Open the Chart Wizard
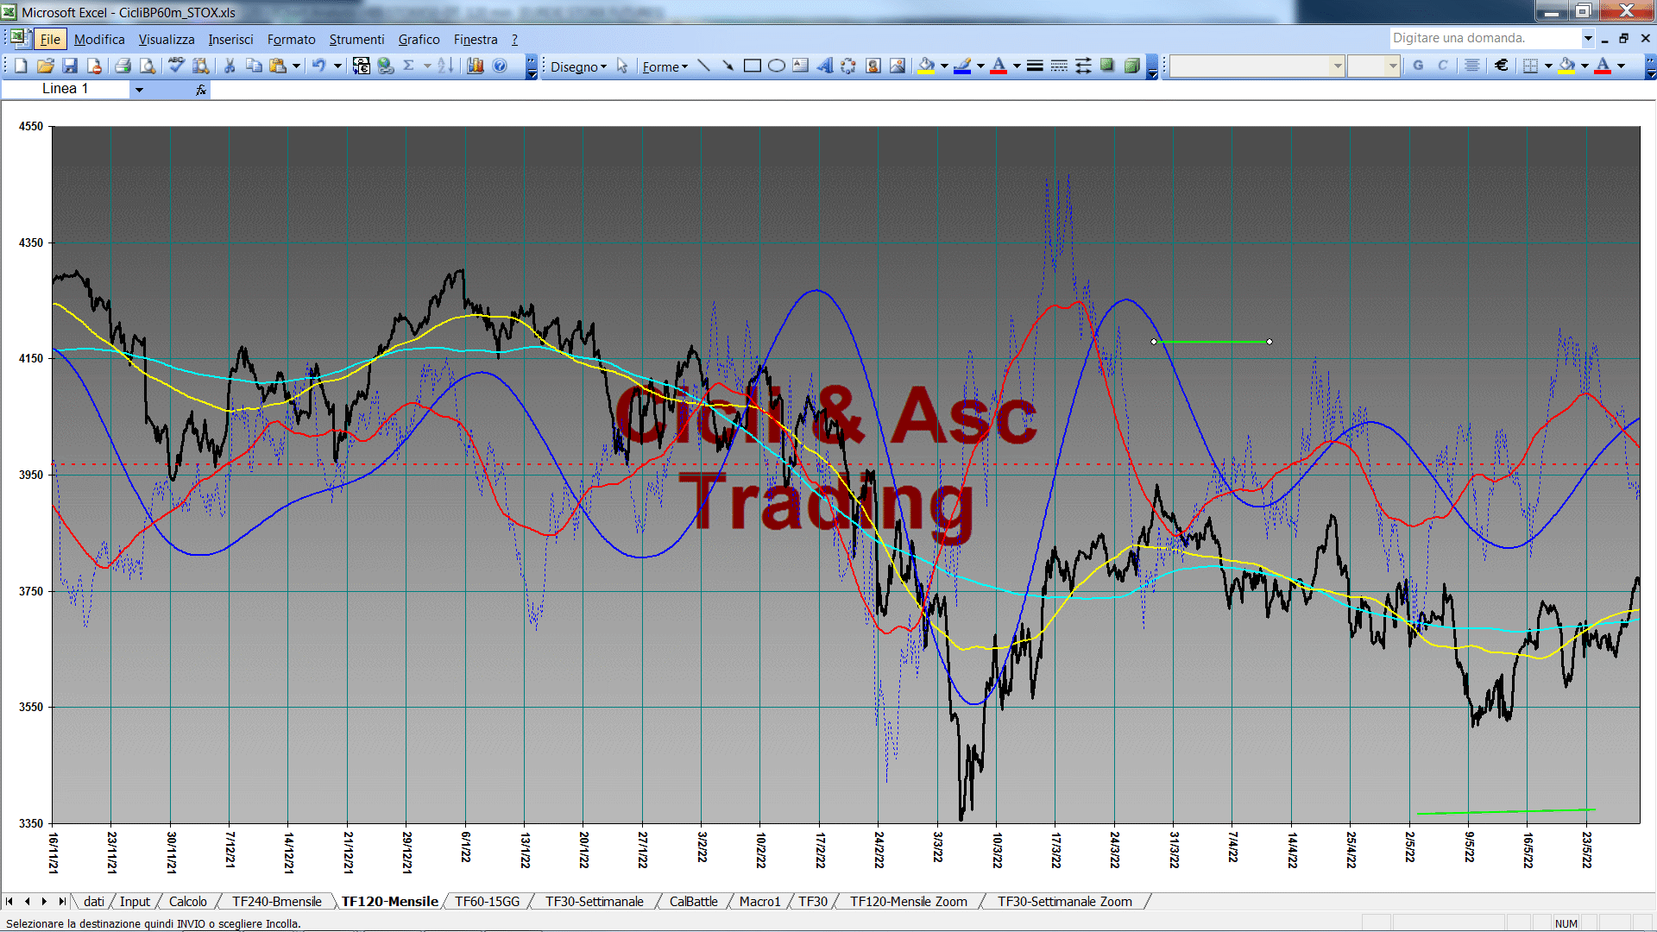This screenshot has width=1657, height=932. click(x=476, y=66)
